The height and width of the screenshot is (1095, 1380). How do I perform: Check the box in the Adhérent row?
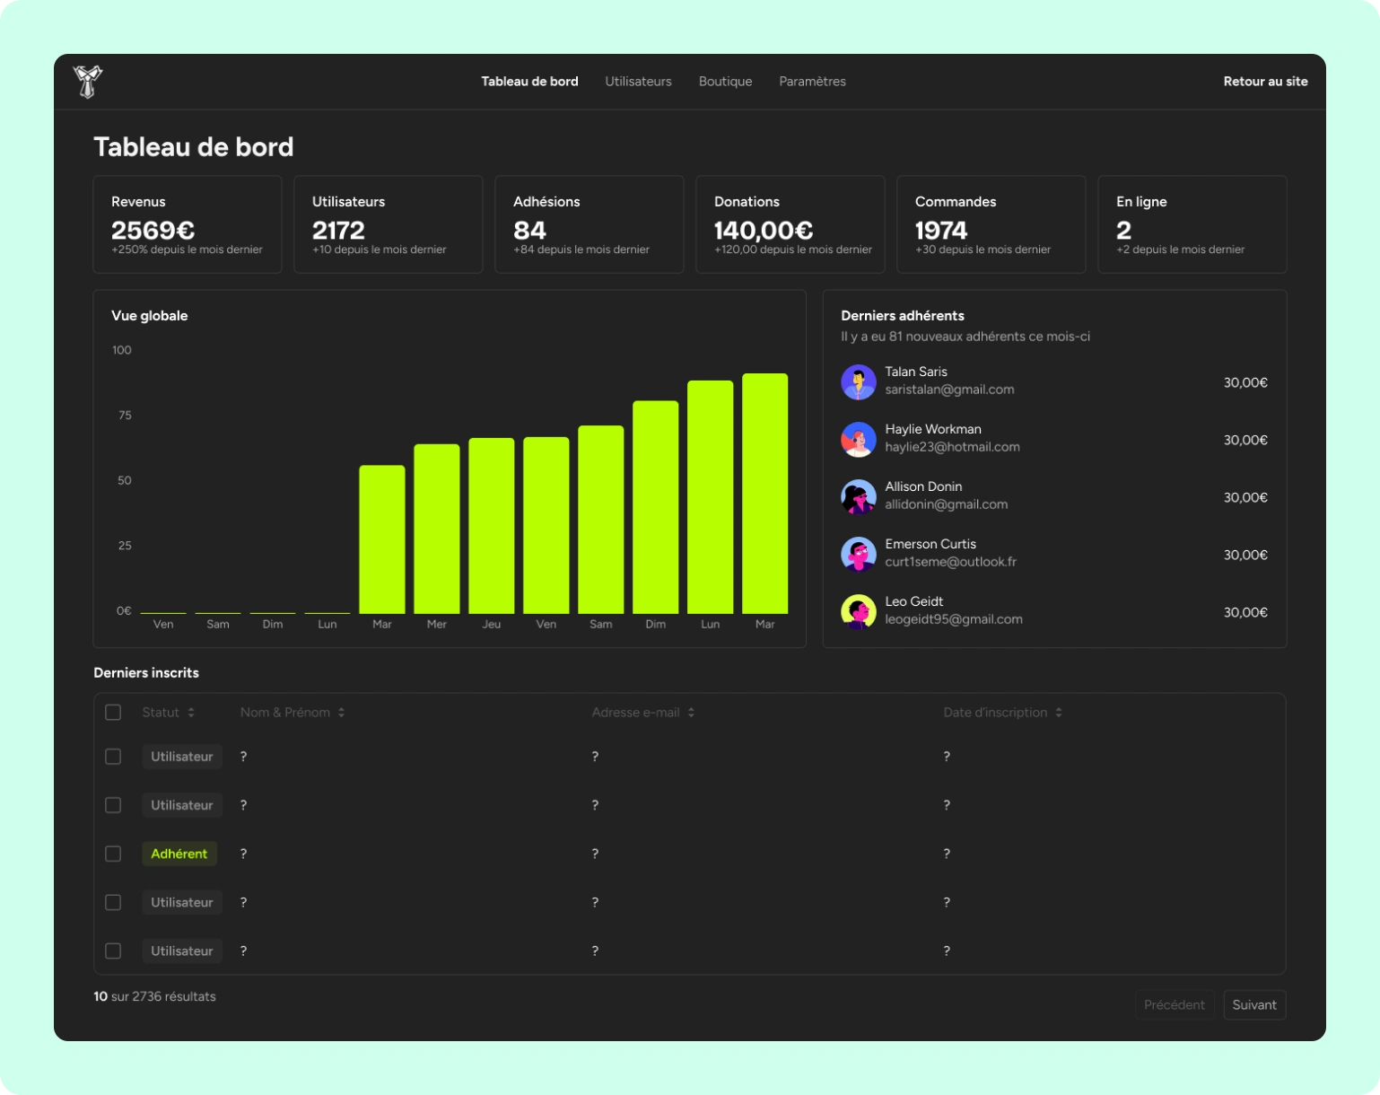click(113, 854)
